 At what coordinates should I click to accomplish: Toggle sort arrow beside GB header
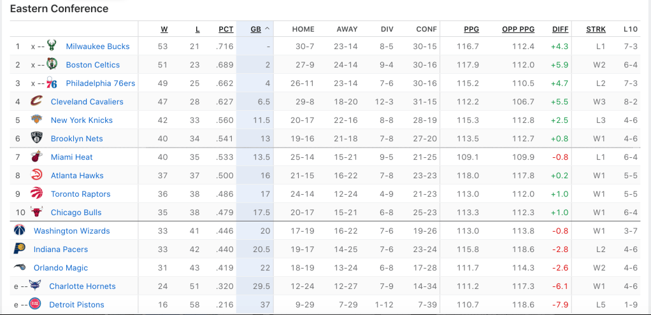pyautogui.click(x=268, y=29)
